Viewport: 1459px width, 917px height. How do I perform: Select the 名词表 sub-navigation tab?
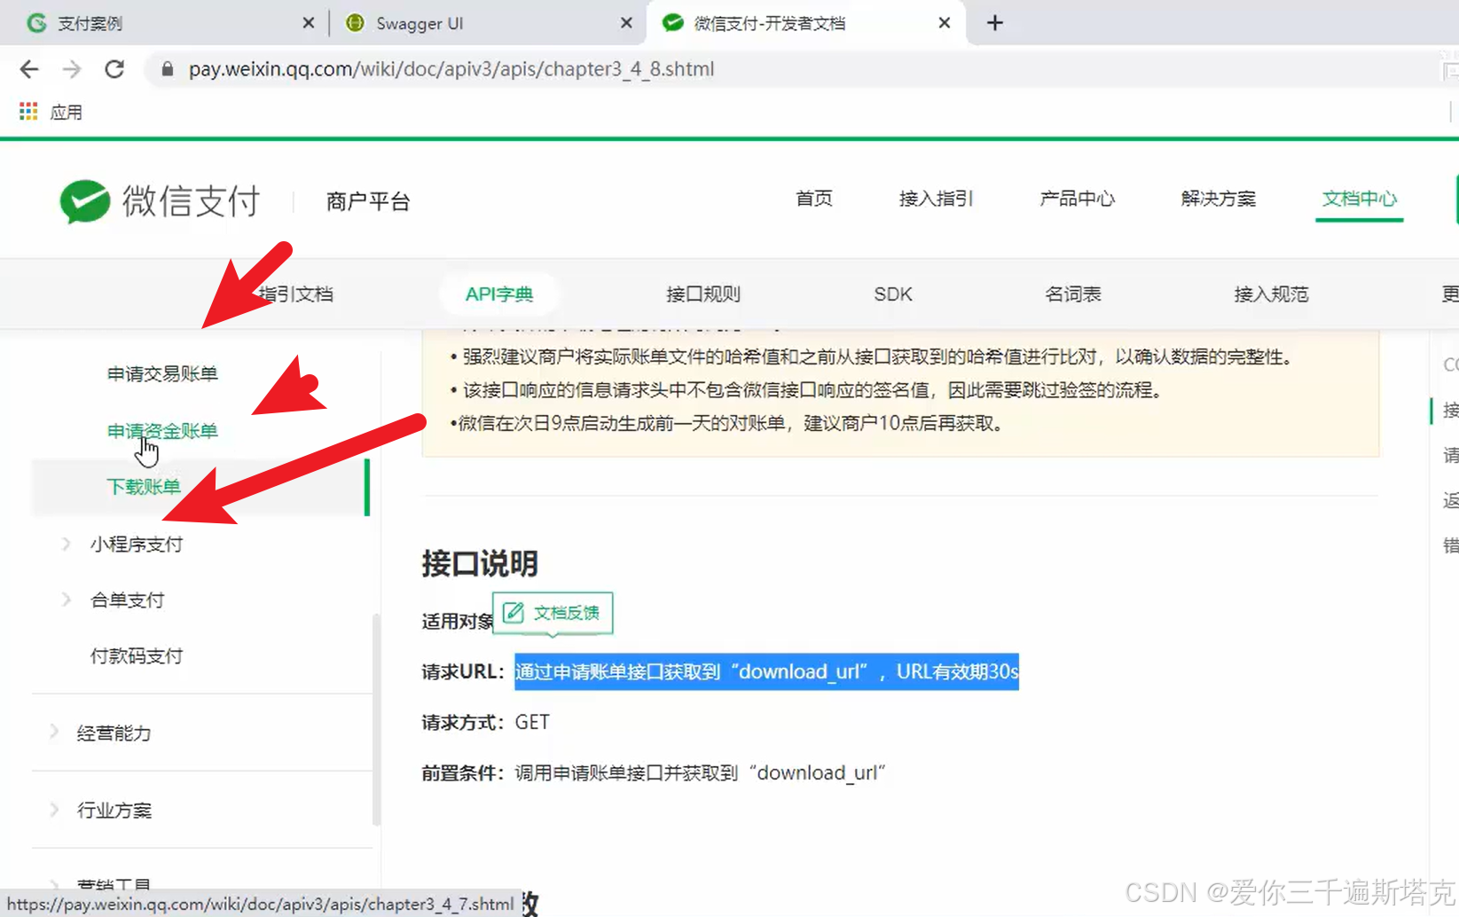tap(1073, 294)
